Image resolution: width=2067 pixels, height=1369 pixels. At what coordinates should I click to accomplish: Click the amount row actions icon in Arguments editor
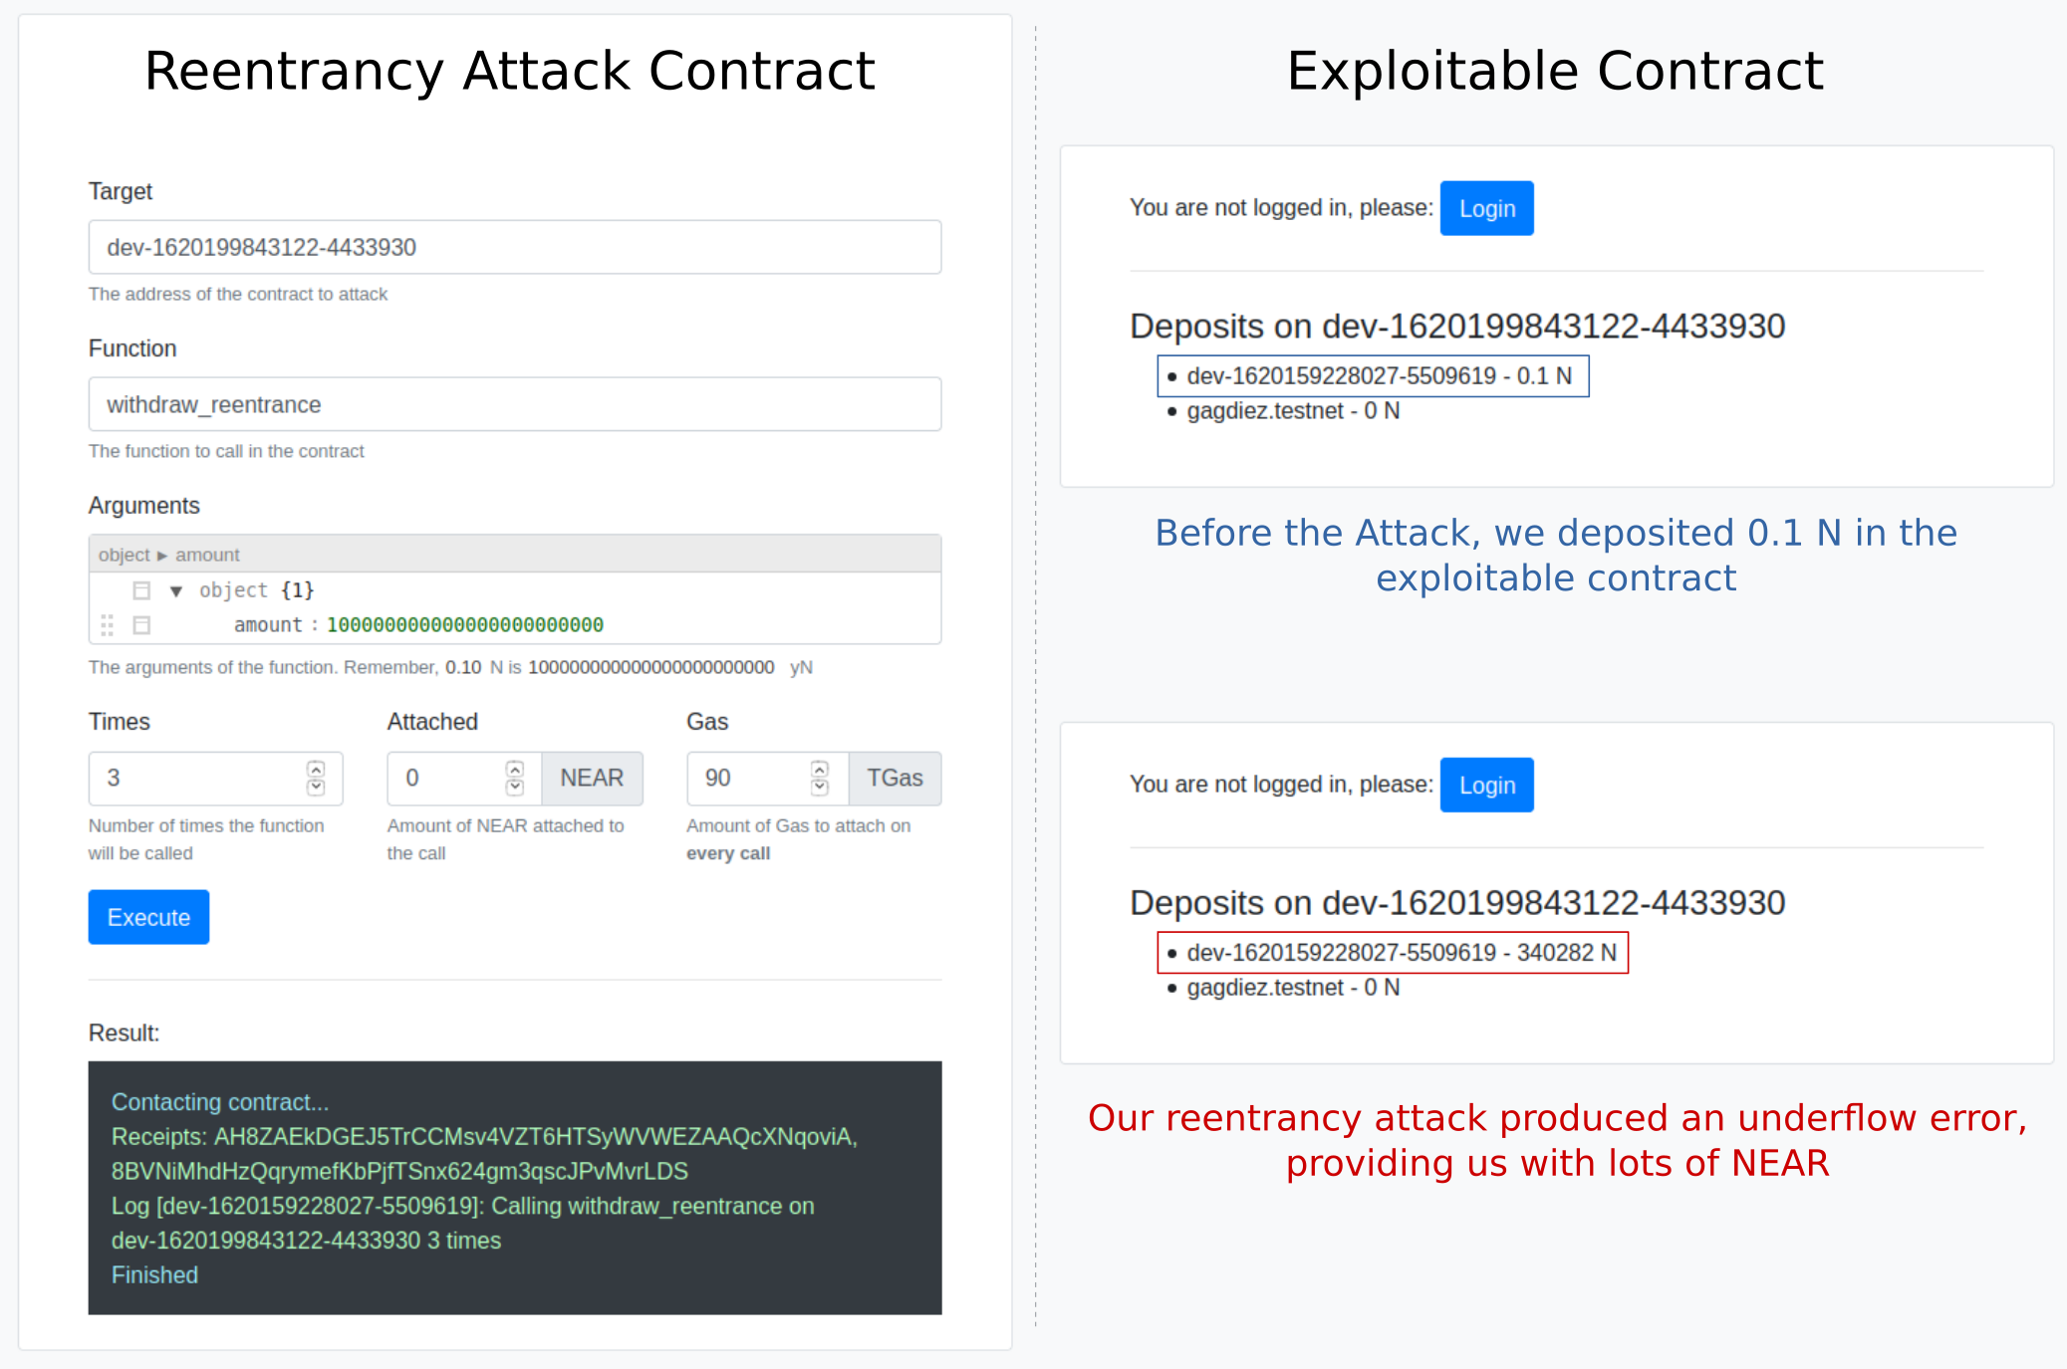141,625
